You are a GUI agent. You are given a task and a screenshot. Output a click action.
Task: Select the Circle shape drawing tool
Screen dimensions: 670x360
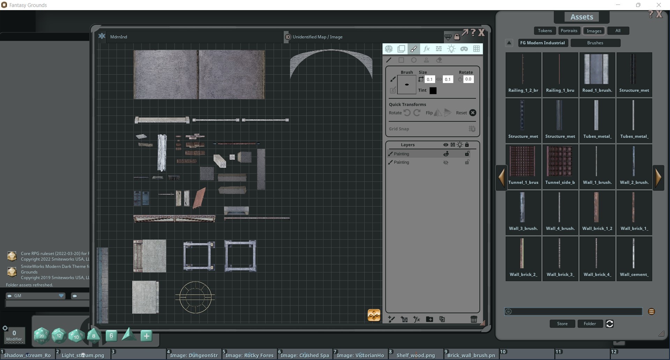(x=414, y=60)
